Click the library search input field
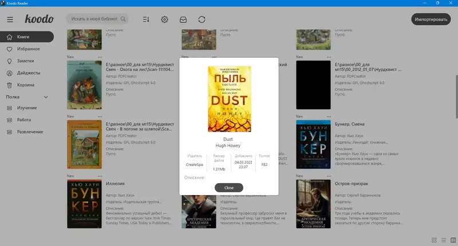 [94, 19]
